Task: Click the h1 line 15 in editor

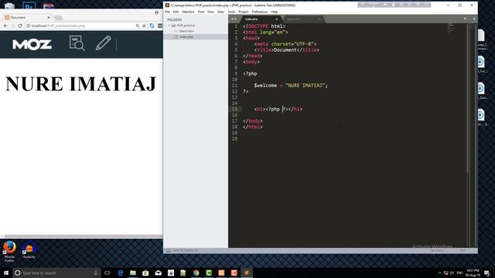Action: click(x=278, y=109)
